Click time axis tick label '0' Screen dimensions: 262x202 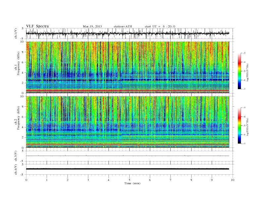coord(26,180)
